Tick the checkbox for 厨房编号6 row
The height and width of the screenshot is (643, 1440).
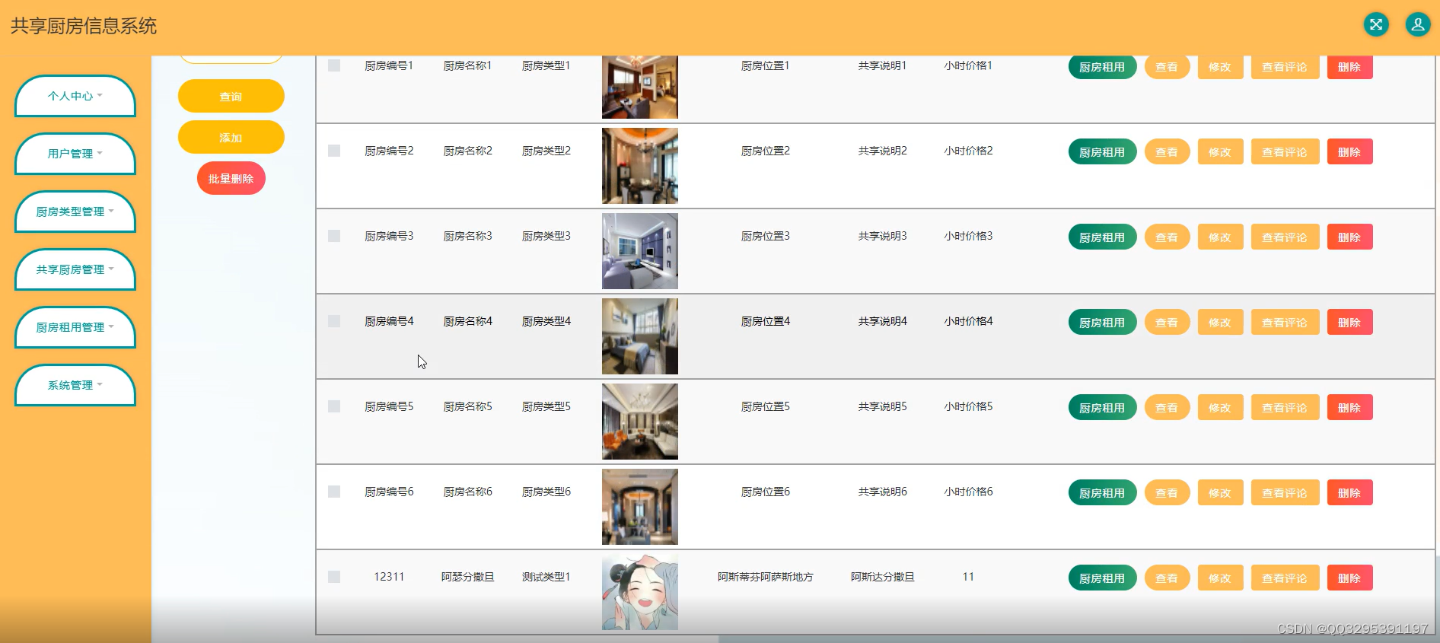pyautogui.click(x=334, y=492)
